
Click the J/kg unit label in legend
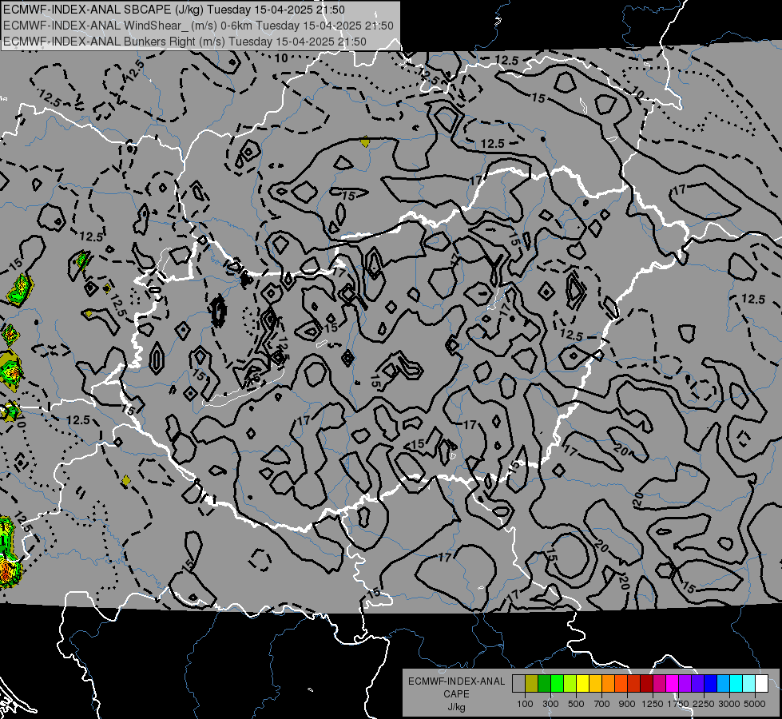click(x=456, y=707)
